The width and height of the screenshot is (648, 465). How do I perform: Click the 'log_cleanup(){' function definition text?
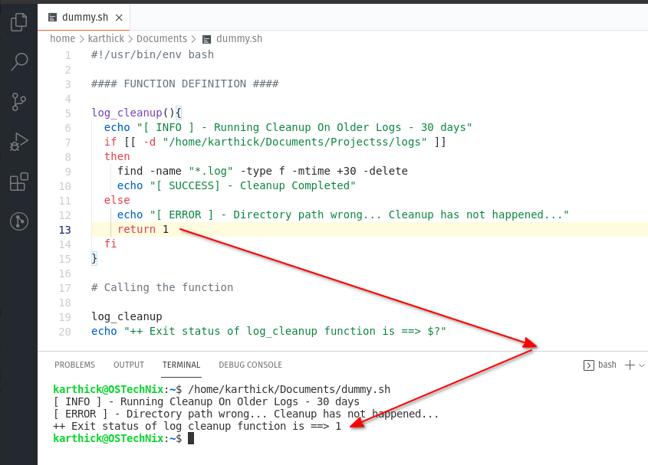point(137,113)
